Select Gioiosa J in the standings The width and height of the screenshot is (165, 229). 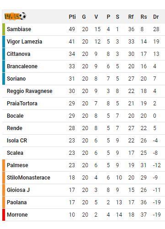tap(18, 190)
